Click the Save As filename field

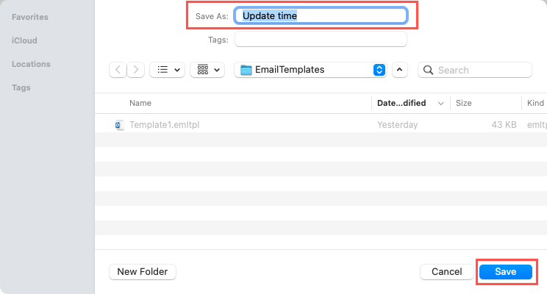coord(321,15)
